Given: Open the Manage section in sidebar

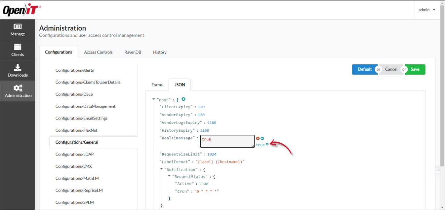Looking at the screenshot, I should (18, 29).
